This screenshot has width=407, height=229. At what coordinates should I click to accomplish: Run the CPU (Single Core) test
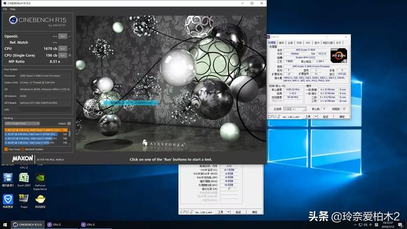[x=62, y=55]
